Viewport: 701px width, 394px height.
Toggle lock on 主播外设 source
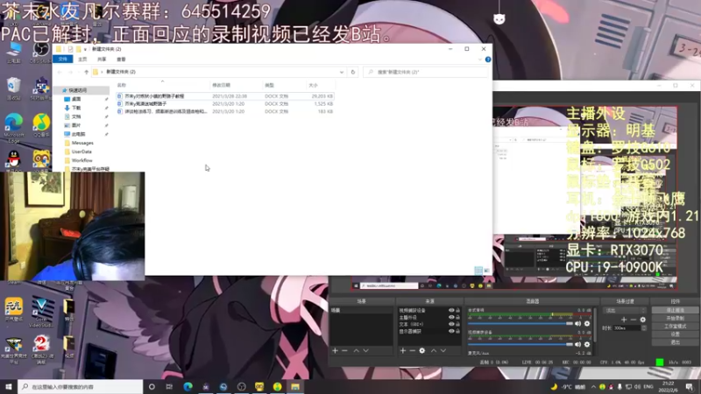tap(457, 317)
